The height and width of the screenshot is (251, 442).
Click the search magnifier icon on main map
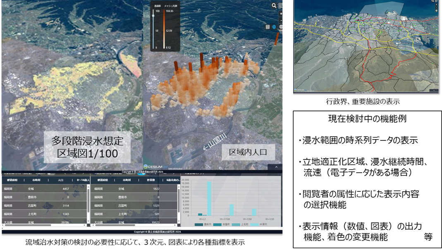click(x=274, y=6)
